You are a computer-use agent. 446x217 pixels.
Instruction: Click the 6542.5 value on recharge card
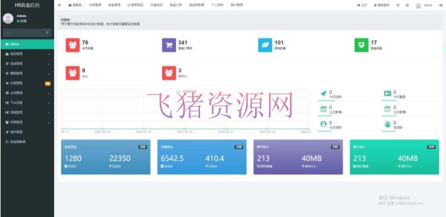[x=172, y=158]
